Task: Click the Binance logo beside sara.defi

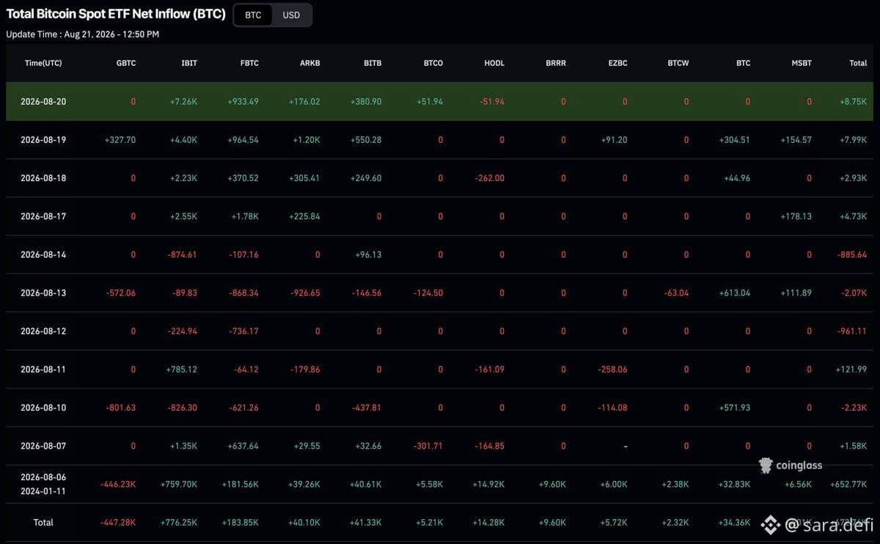Action: [770, 524]
